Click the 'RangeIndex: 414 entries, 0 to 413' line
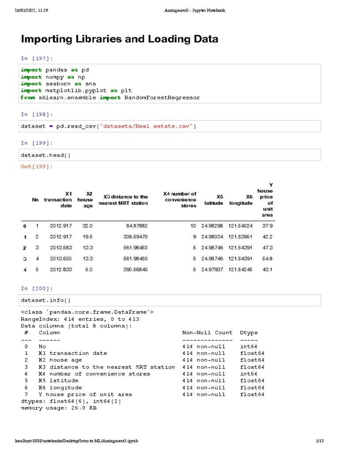Screen dimensions: 339x452 pos(80,319)
